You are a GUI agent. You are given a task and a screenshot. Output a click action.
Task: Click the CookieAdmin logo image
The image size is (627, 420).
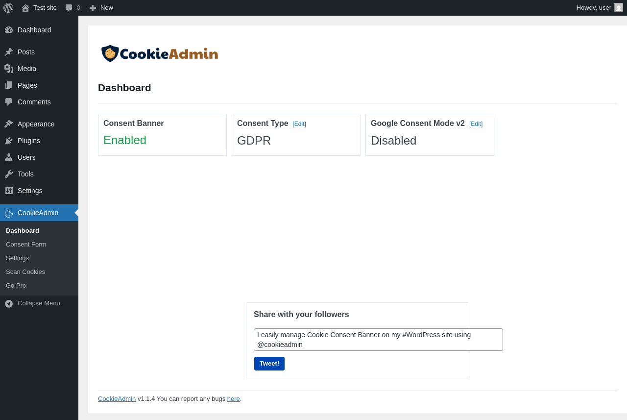coord(160,53)
